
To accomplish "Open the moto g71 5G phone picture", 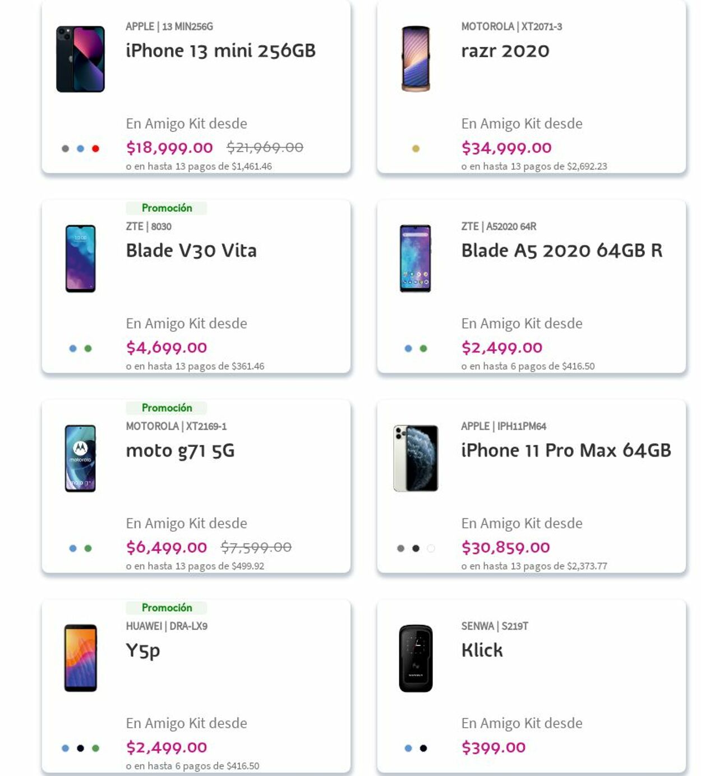I will (80, 458).
